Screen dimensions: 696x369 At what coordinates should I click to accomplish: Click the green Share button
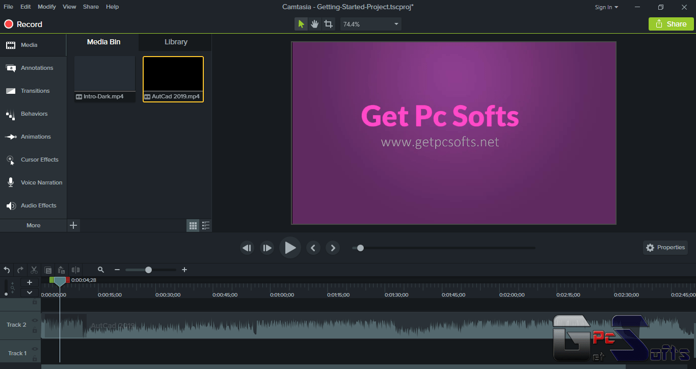[x=671, y=24]
